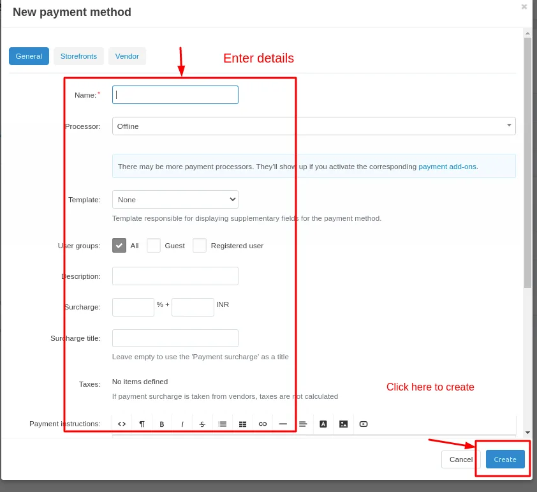Click the Surcharge percent input field
The image size is (537, 492).
[x=133, y=307]
